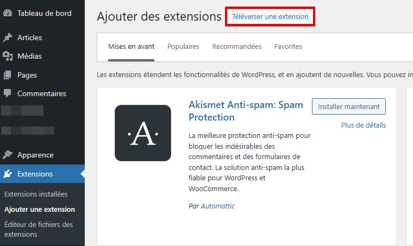Show the Mises en avant tab
The height and width of the screenshot is (246, 413).
point(131,47)
